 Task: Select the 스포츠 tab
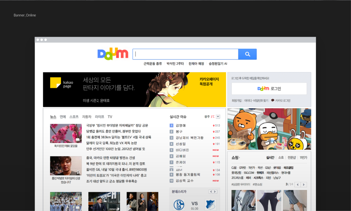click(x=74, y=117)
